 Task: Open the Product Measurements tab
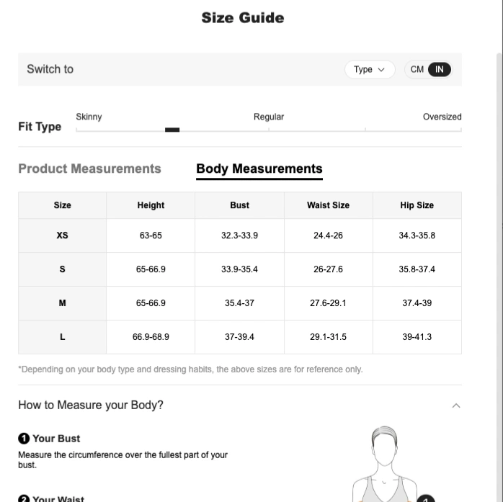[x=89, y=169]
